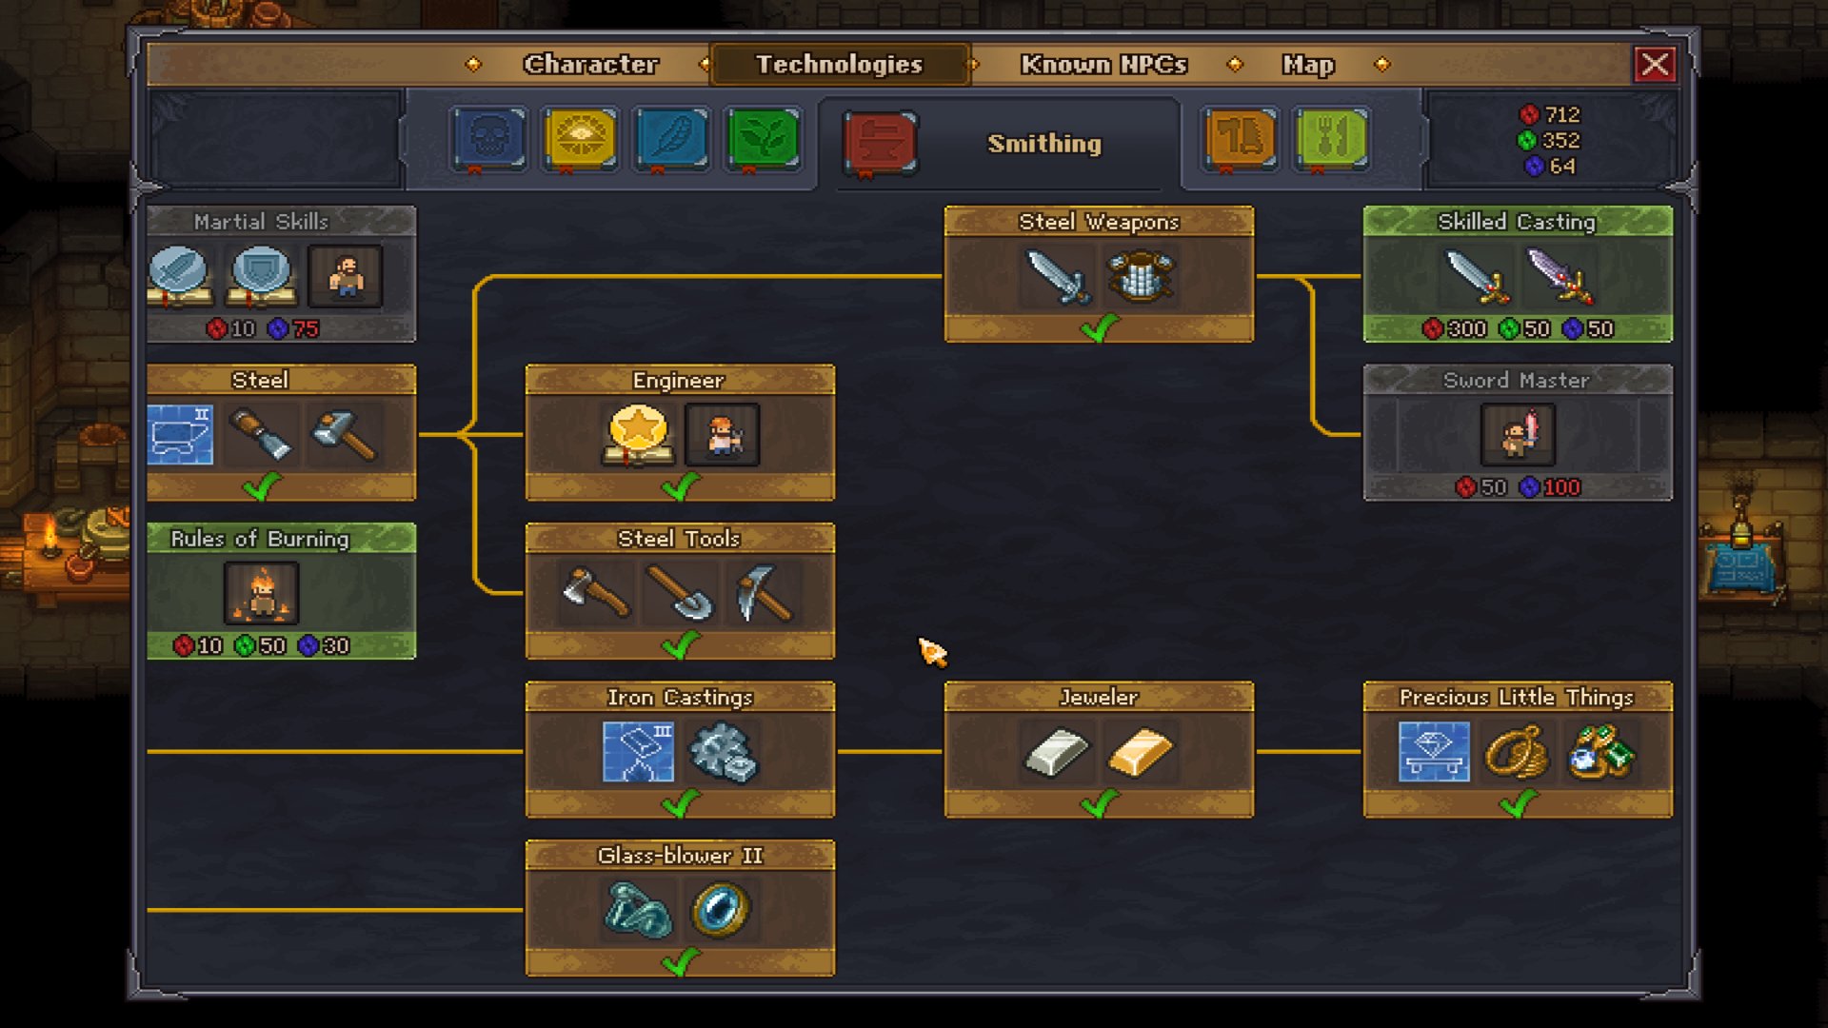Click the iron gears icon in Iron Castings
This screenshot has width=1828, height=1028.
(723, 752)
